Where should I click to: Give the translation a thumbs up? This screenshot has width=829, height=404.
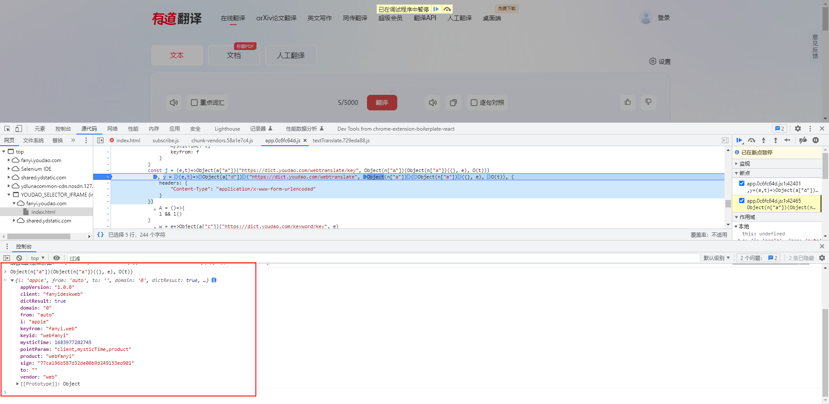pos(628,102)
